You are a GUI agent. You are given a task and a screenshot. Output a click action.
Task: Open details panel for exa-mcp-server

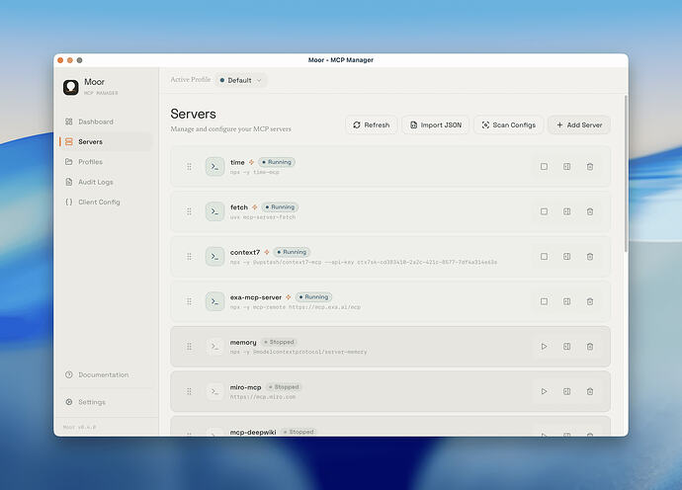[566, 301]
